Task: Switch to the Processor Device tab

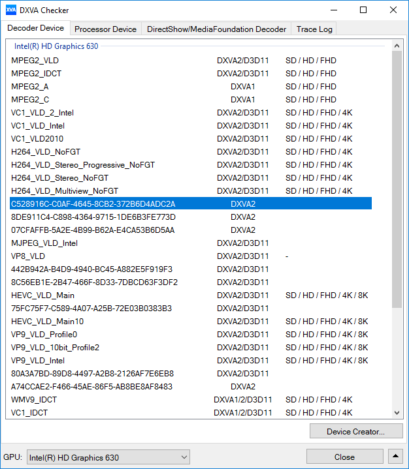Action: coord(105,29)
